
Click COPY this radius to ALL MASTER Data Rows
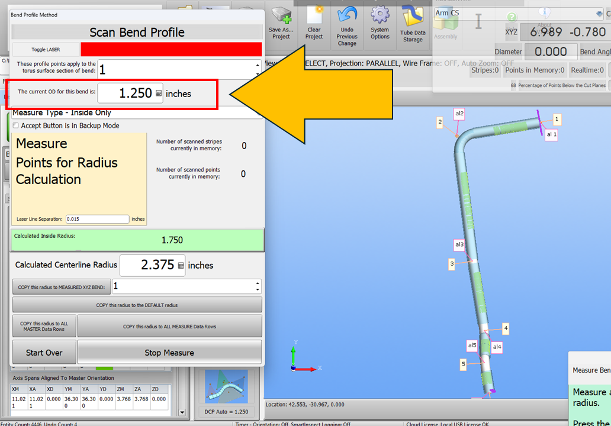[44, 327]
